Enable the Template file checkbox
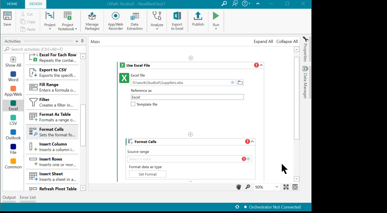387x213 pixels. (133, 104)
